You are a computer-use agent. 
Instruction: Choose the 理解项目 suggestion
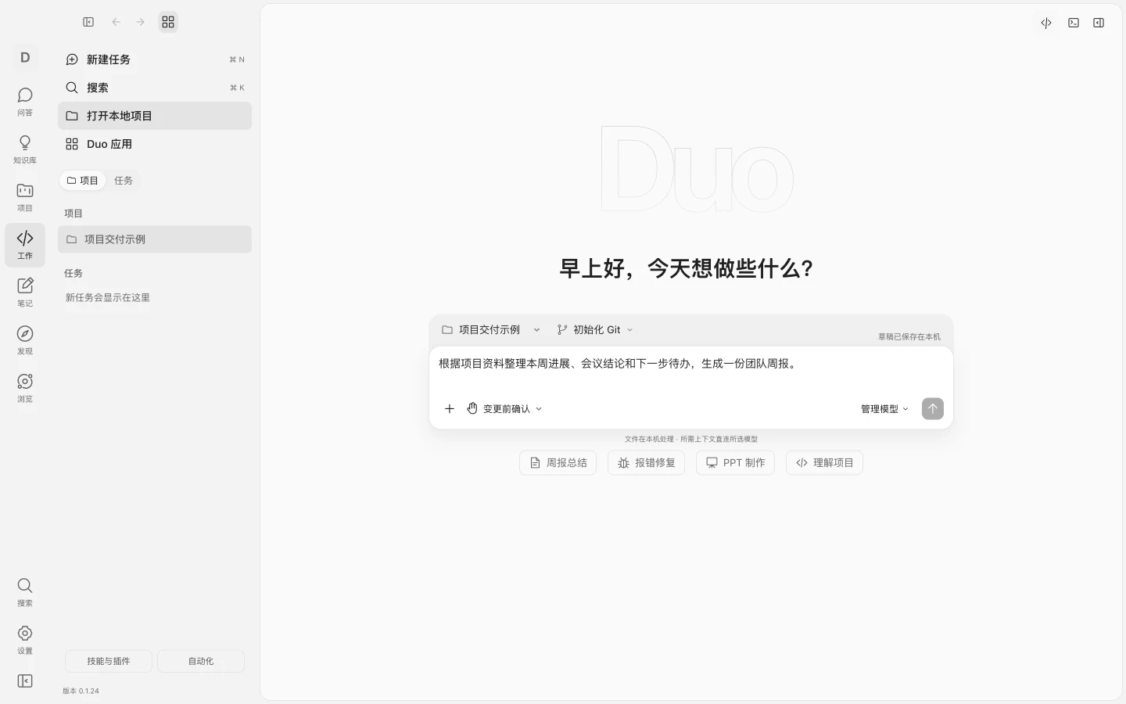(x=824, y=463)
